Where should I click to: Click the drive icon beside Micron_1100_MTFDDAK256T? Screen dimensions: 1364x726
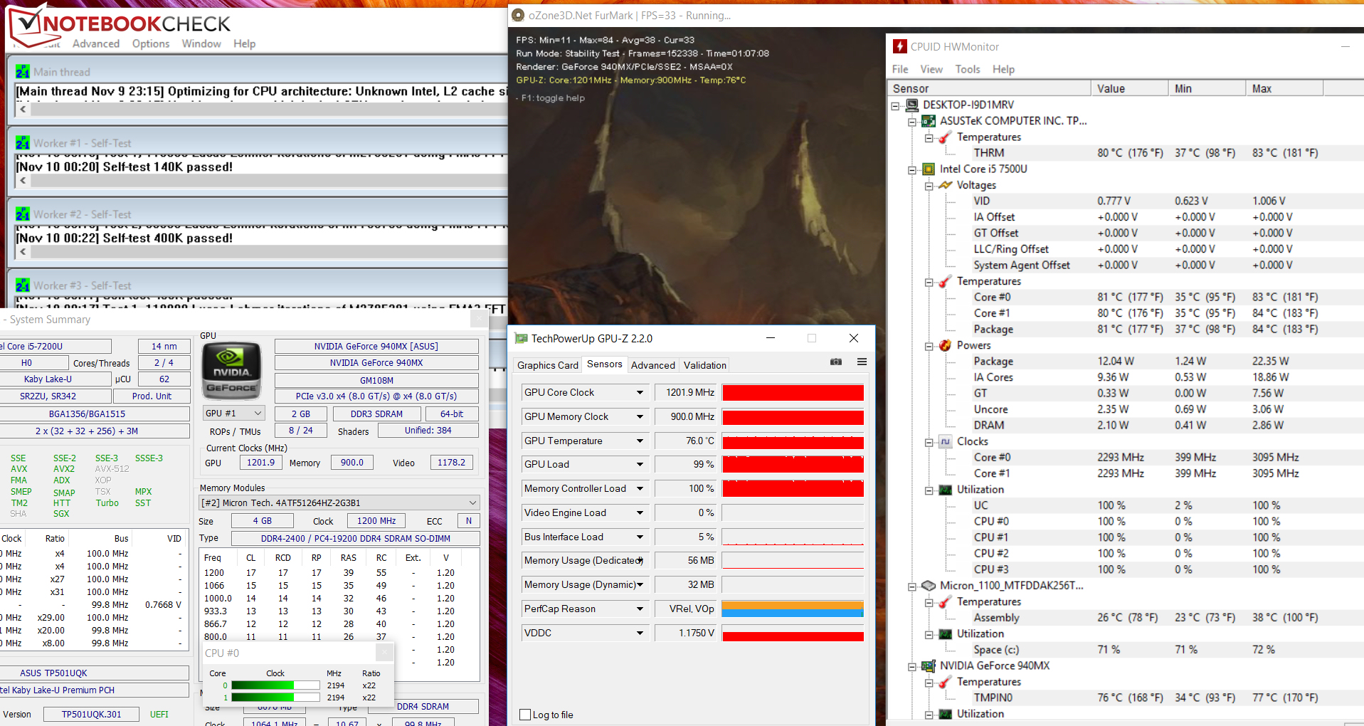click(x=929, y=586)
